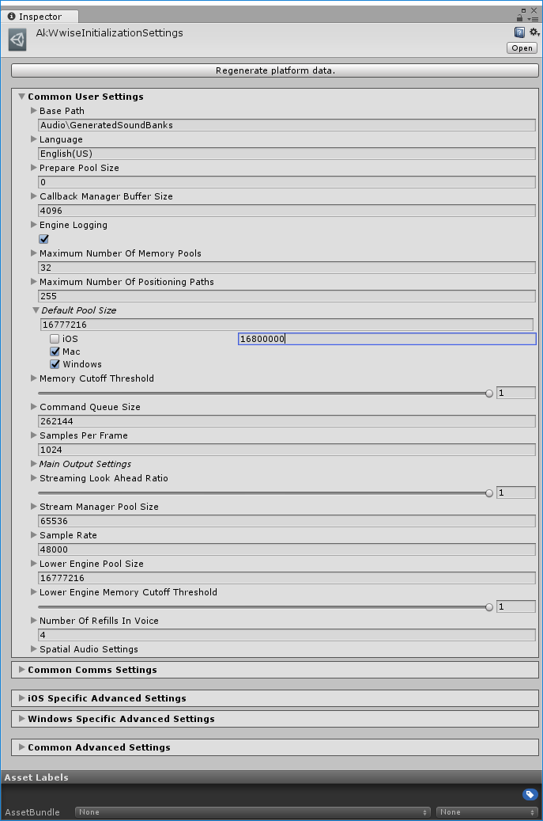Uncheck the Engine Logging checkbox
The height and width of the screenshot is (821, 543).
[x=44, y=239]
